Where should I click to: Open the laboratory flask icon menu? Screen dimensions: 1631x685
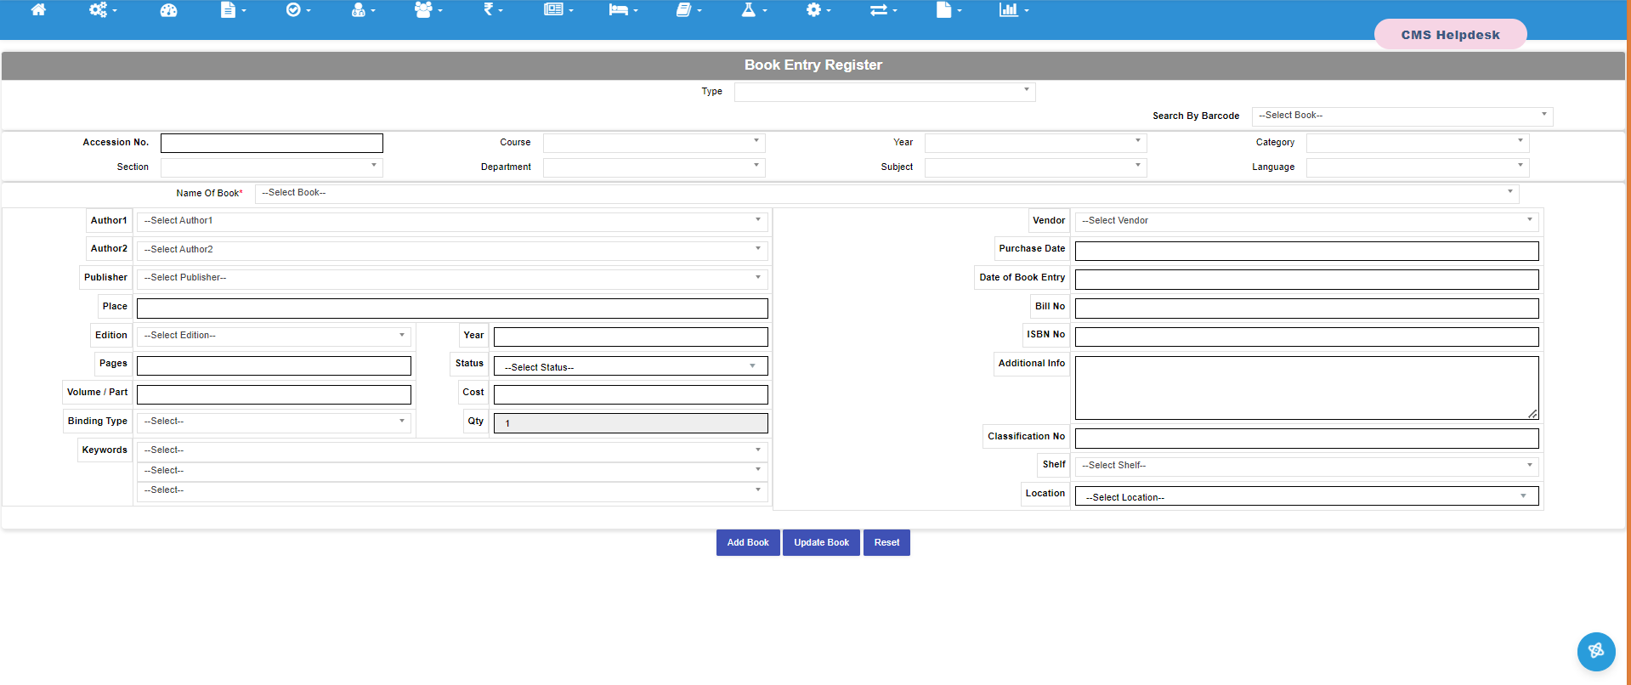coord(753,10)
